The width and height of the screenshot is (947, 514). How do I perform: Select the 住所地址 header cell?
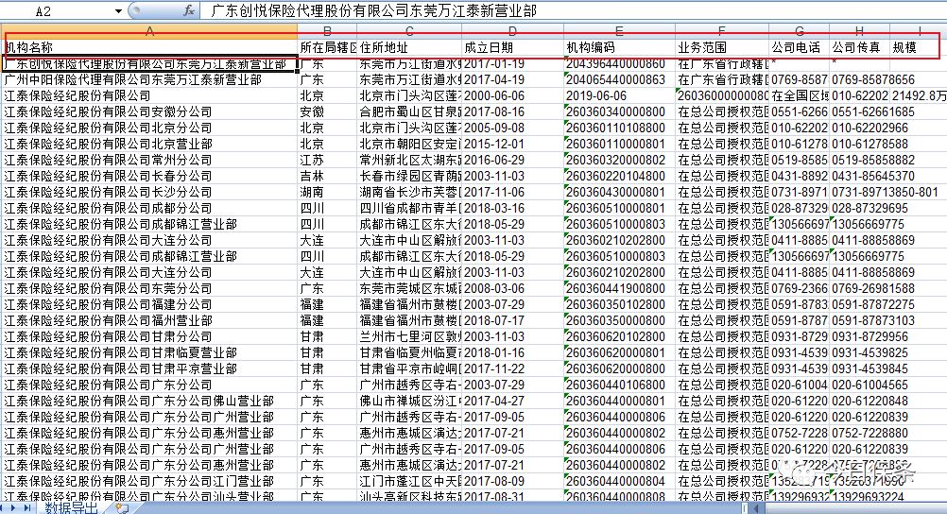(409, 48)
